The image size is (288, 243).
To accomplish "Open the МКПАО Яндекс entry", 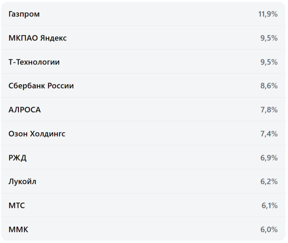I will [38, 38].
